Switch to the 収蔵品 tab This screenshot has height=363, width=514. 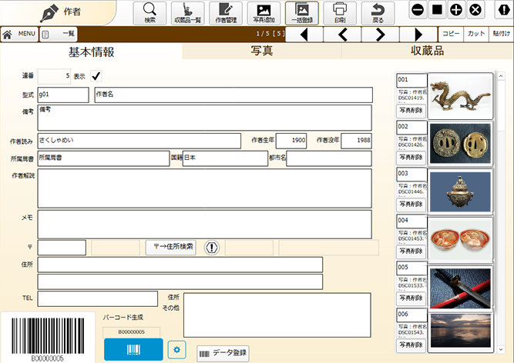422,52
